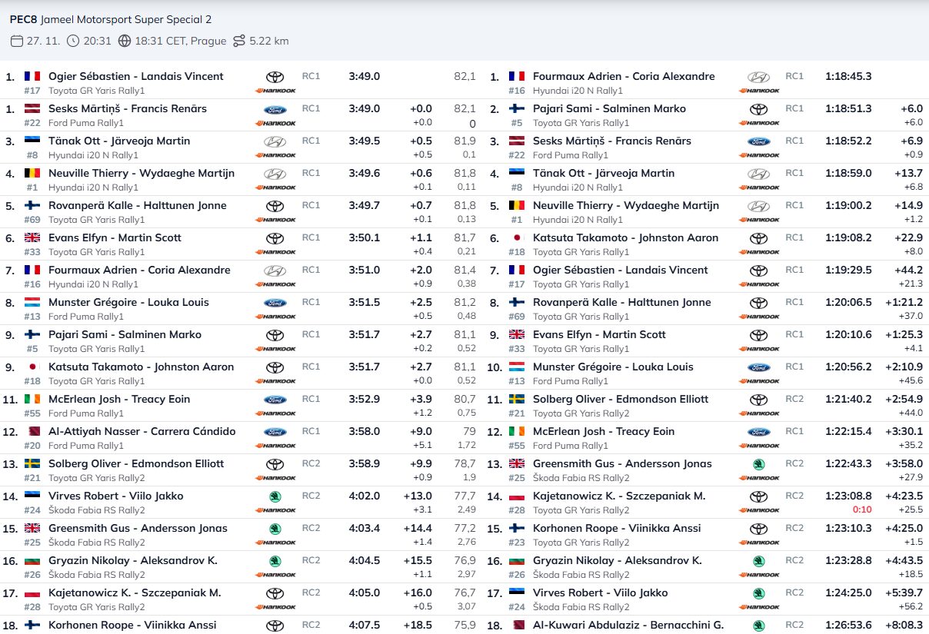The height and width of the screenshot is (634, 929).
Task: Click the Toyota logo in Ogier's 3:49.0 row
Action: click(275, 77)
